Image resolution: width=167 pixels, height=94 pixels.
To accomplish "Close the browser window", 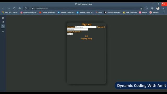I will click(164, 4).
